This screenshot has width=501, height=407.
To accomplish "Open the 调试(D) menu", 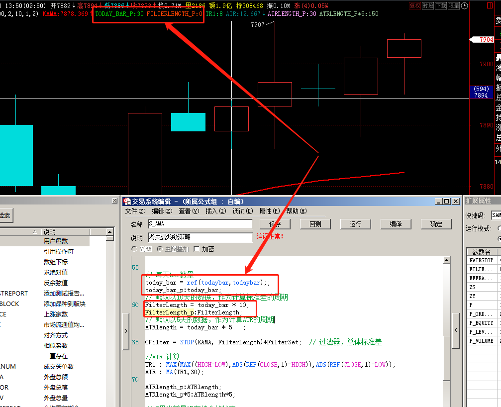I will (242, 211).
